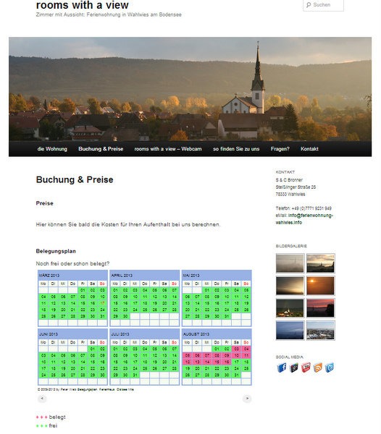The height and width of the screenshot is (434, 381).
Task: Click the 'BILDERGALERIE' sidebar heading
Action: click(x=291, y=246)
